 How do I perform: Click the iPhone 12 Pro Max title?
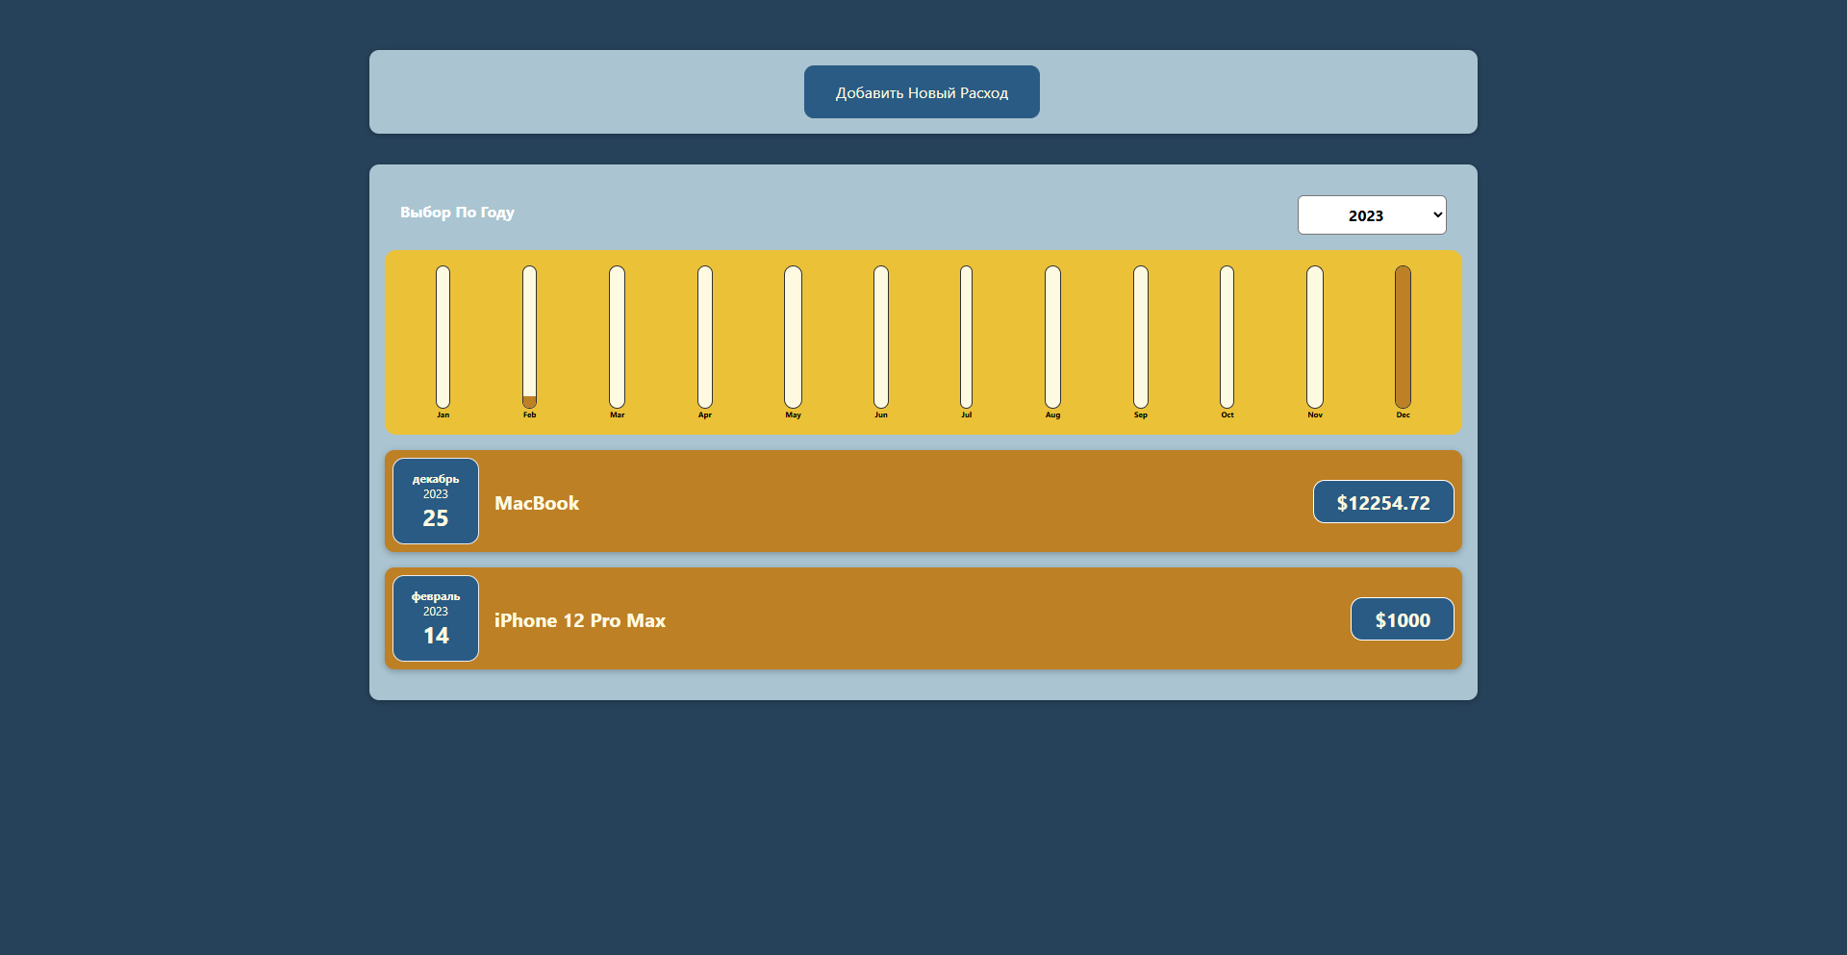pyautogui.click(x=580, y=620)
